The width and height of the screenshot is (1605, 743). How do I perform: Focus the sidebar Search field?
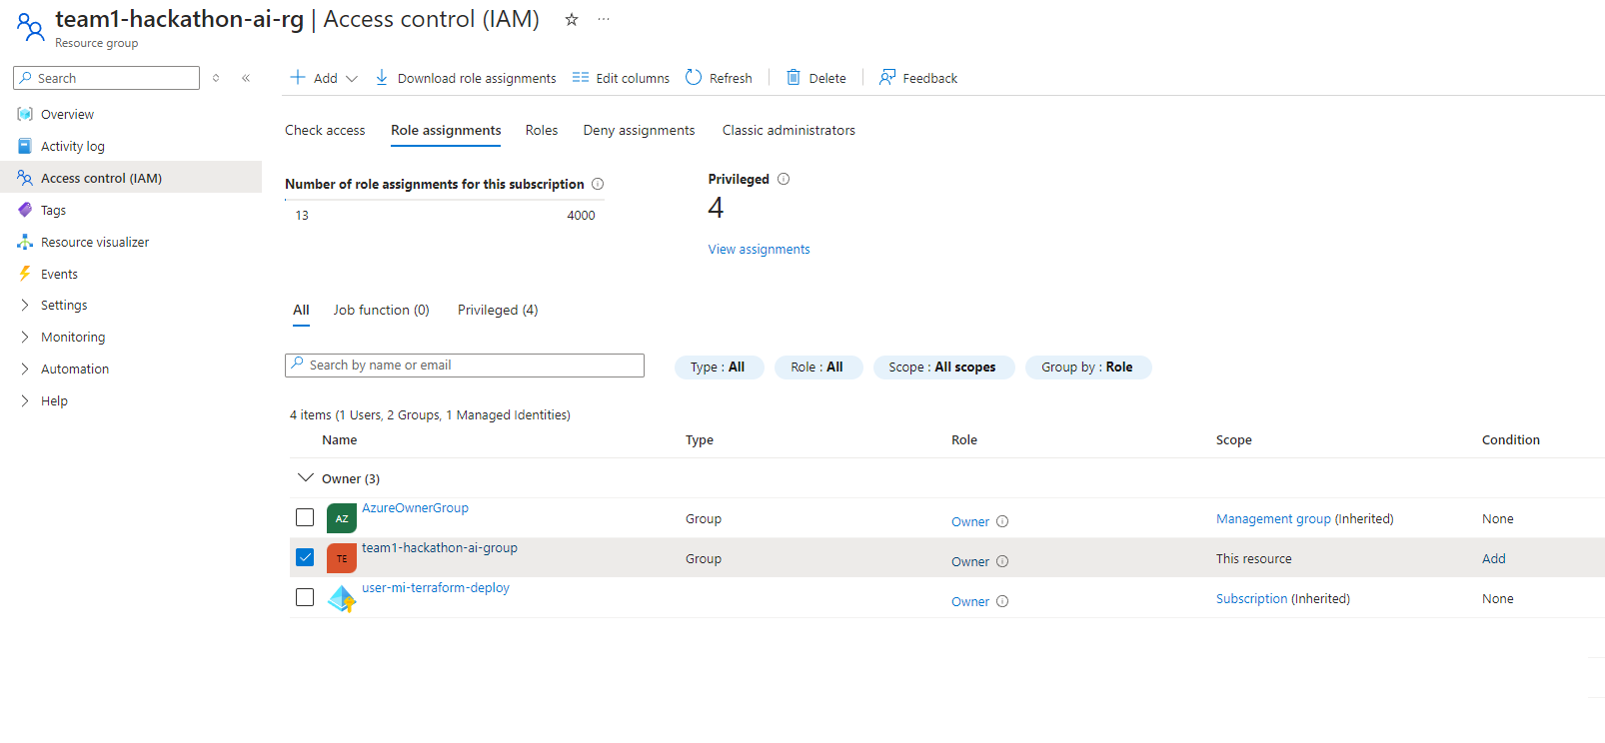pos(107,78)
